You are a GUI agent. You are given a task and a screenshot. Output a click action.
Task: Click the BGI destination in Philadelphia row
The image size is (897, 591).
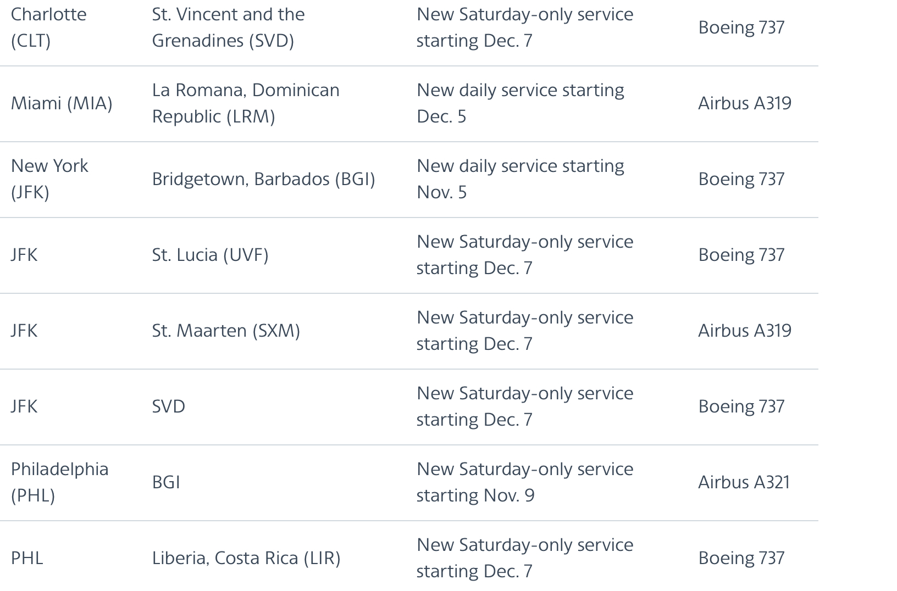pos(166,482)
